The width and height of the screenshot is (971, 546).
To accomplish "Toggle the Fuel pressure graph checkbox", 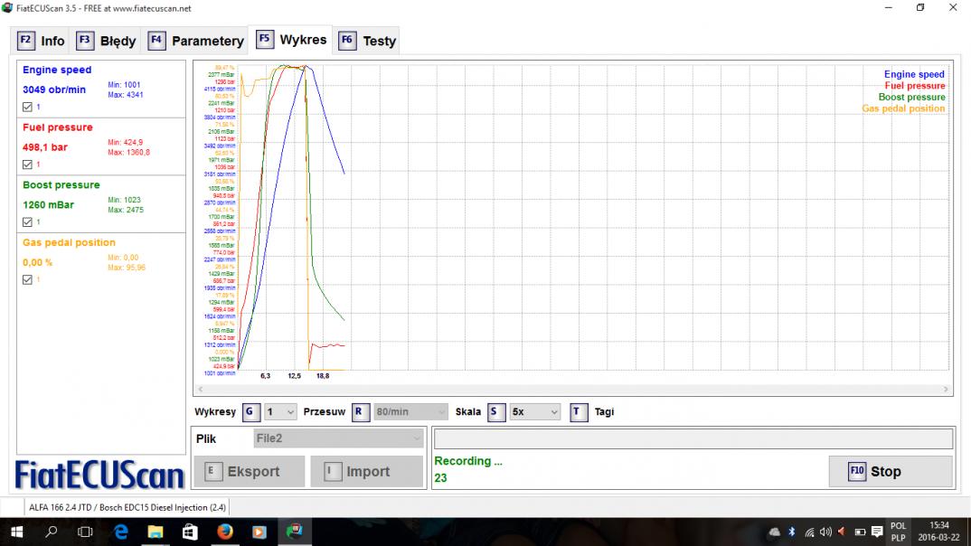I will coord(27,165).
